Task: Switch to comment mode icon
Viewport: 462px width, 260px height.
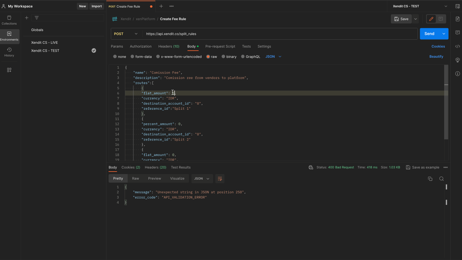Action: [441, 19]
